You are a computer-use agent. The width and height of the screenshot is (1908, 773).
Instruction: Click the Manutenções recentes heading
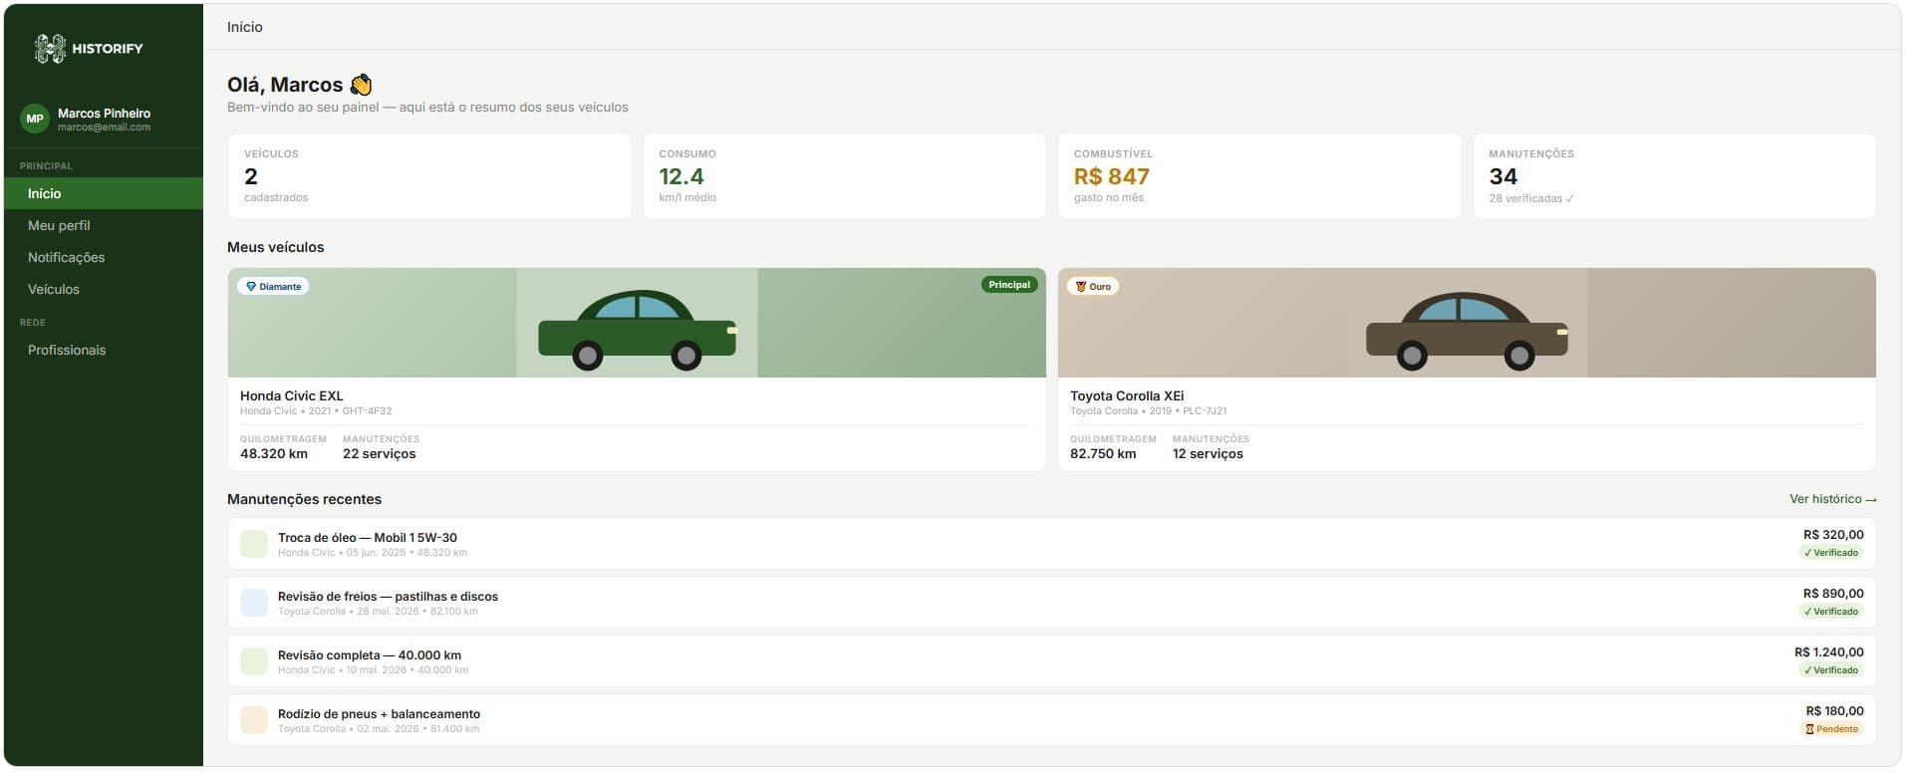305,499
